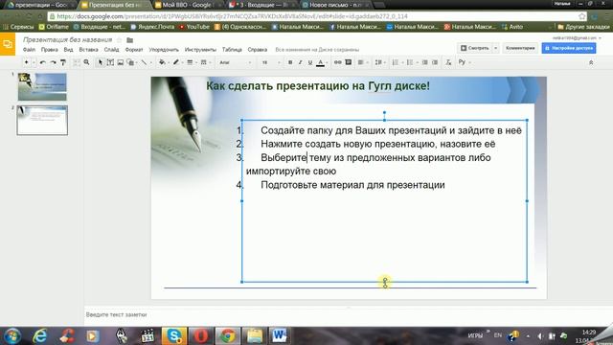
Task: Open the Вставка menu
Action: pos(88,50)
